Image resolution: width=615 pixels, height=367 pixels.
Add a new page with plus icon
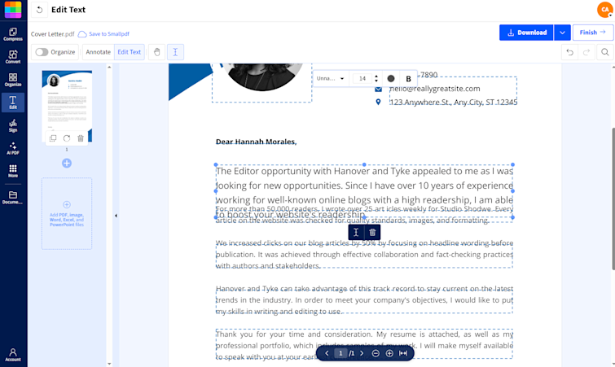pyautogui.click(x=67, y=164)
